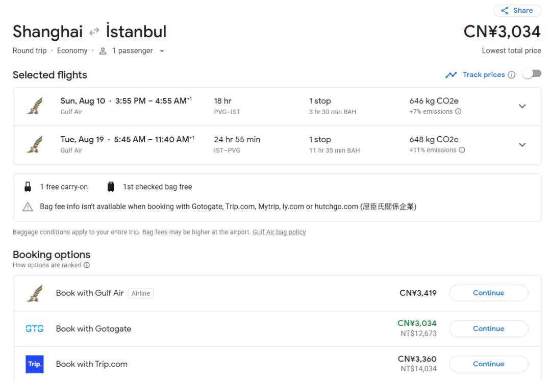Click the Track prices info icon

pyautogui.click(x=512, y=75)
